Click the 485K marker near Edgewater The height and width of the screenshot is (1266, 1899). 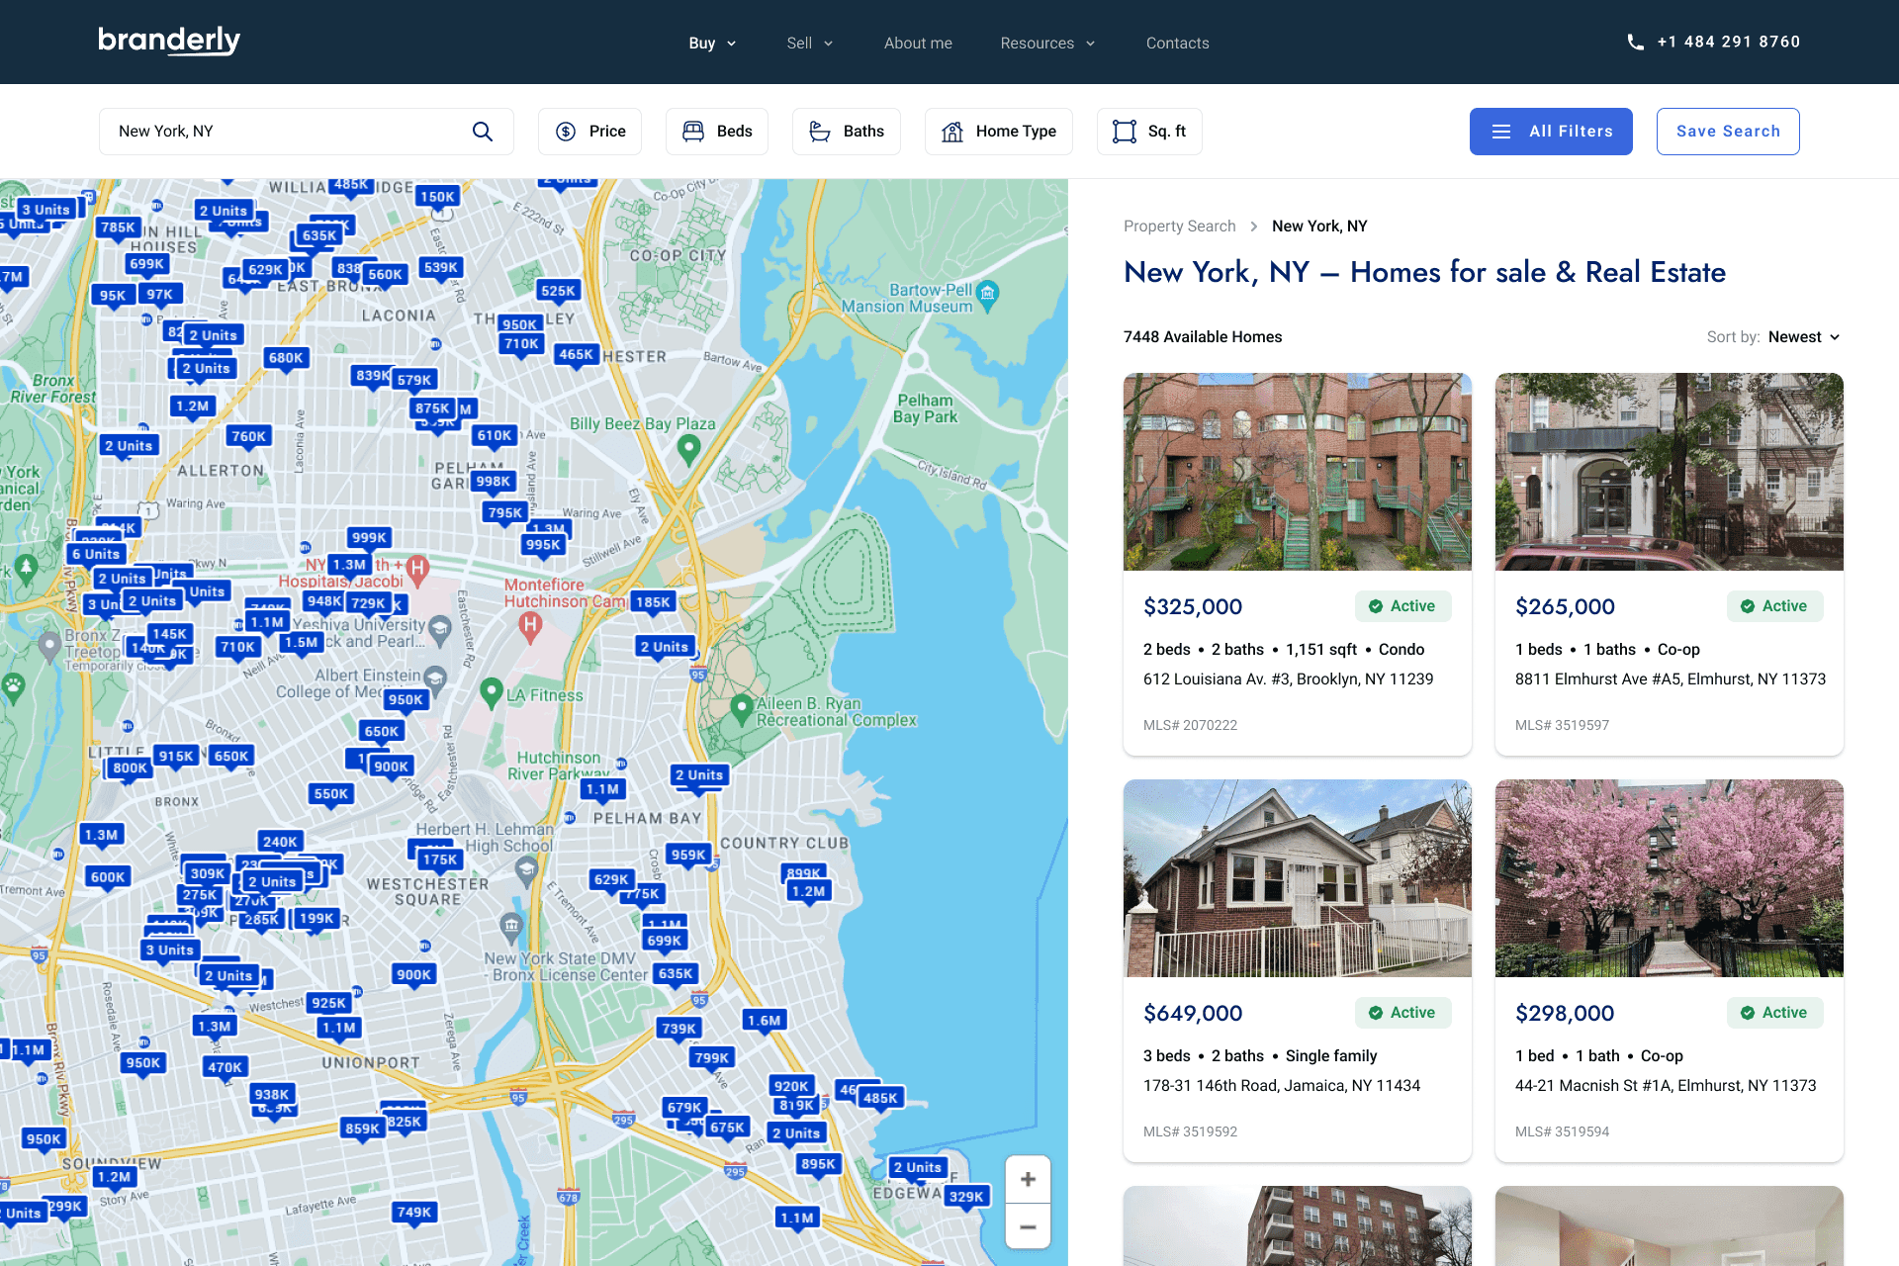click(880, 1098)
